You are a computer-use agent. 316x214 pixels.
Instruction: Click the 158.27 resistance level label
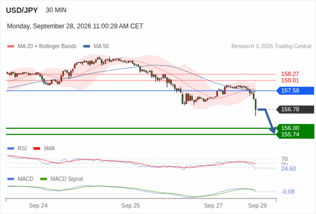290,74
